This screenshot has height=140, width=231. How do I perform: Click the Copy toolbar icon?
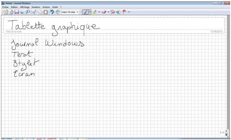40,12
